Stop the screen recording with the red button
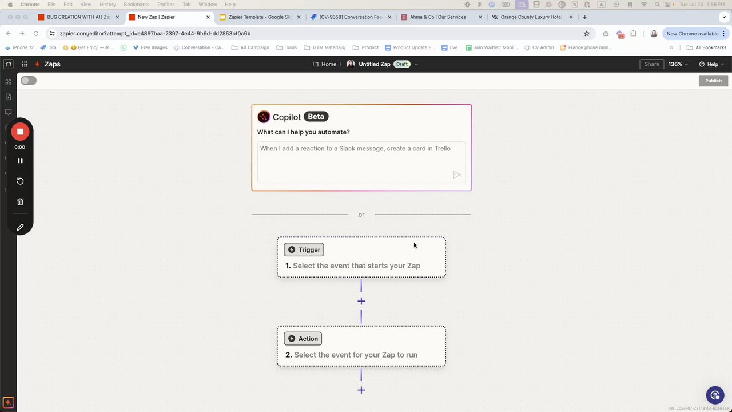The height and width of the screenshot is (412, 732). (20, 132)
